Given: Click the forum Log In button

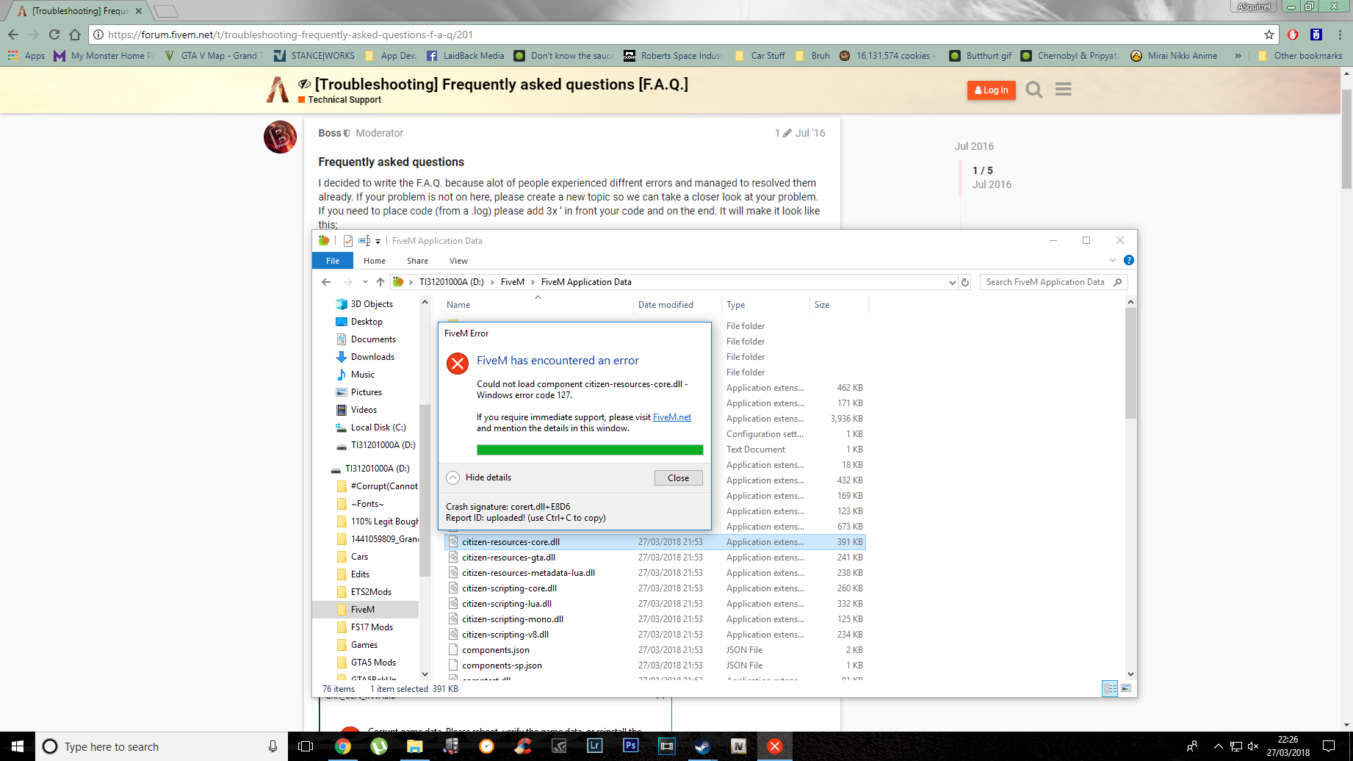Looking at the screenshot, I should click(x=991, y=90).
